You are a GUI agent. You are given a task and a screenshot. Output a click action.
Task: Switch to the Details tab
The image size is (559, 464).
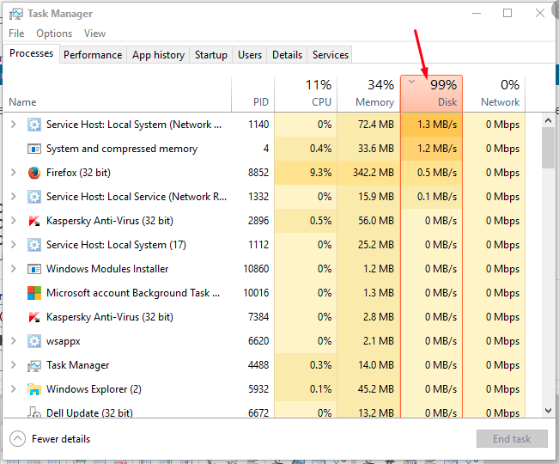(287, 55)
